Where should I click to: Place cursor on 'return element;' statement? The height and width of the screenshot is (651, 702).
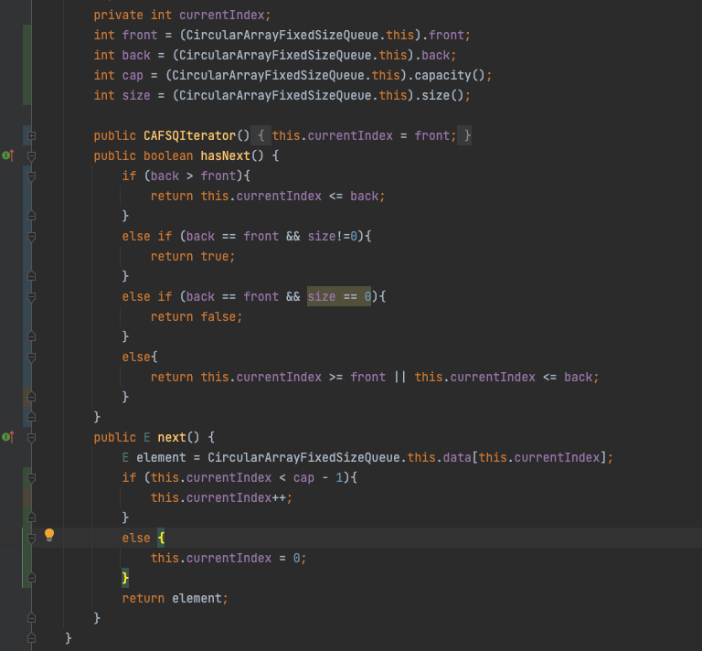[x=174, y=598]
